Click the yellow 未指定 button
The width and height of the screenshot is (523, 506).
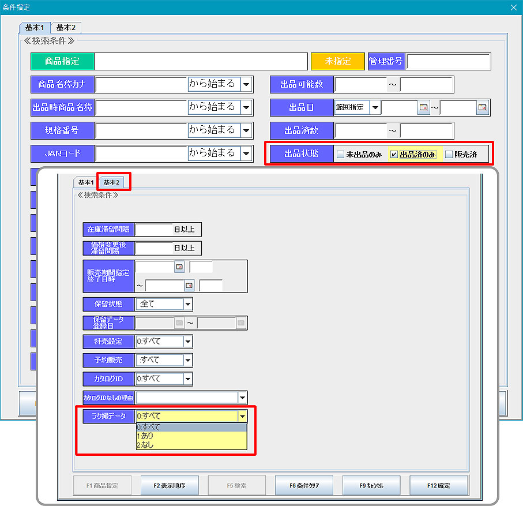[337, 61]
